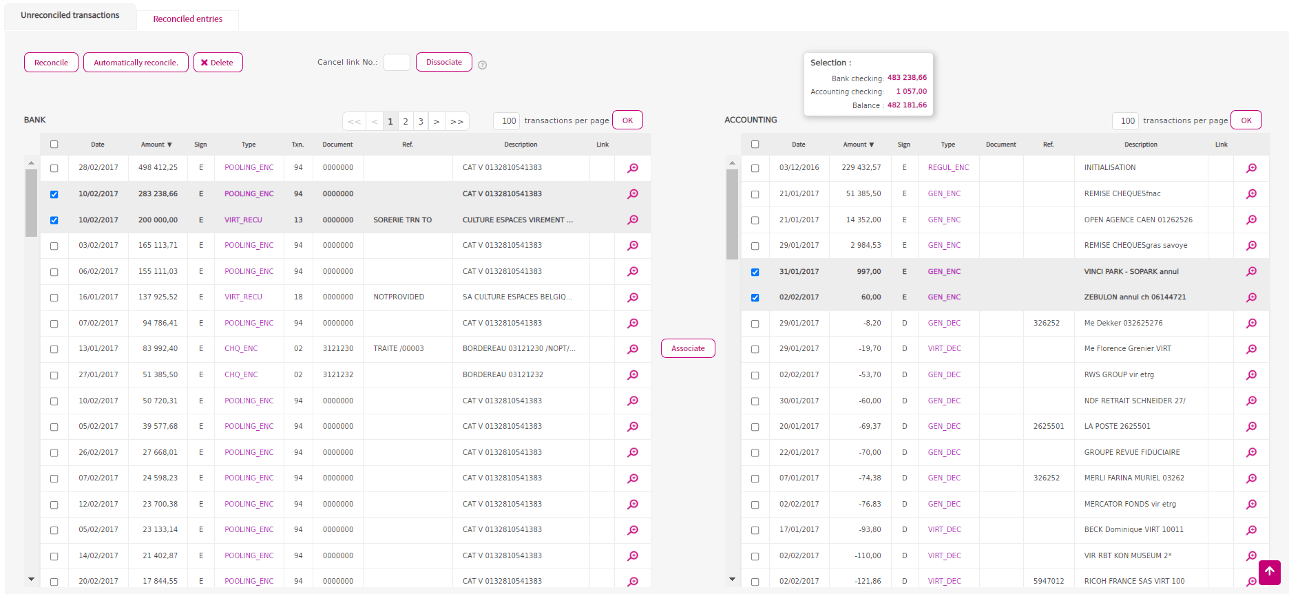Click BANK list scroll up arrow
This screenshot has width=1289, height=594.
pyautogui.click(x=31, y=163)
